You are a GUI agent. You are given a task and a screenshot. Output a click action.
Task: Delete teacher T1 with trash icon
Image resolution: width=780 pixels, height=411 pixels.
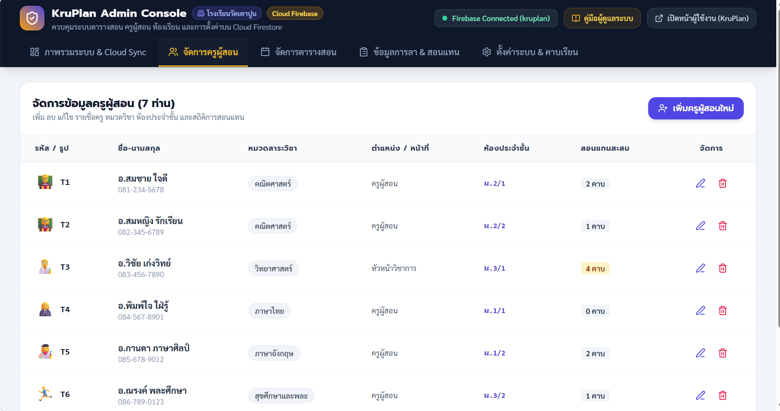click(x=723, y=183)
